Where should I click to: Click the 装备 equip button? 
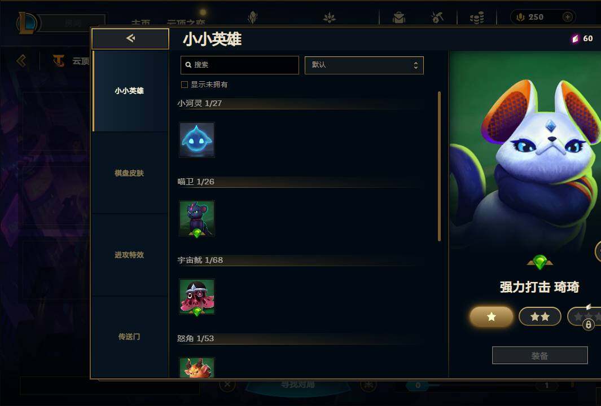(x=539, y=356)
